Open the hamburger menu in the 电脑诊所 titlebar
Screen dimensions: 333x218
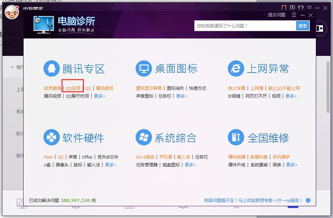coord(294,15)
